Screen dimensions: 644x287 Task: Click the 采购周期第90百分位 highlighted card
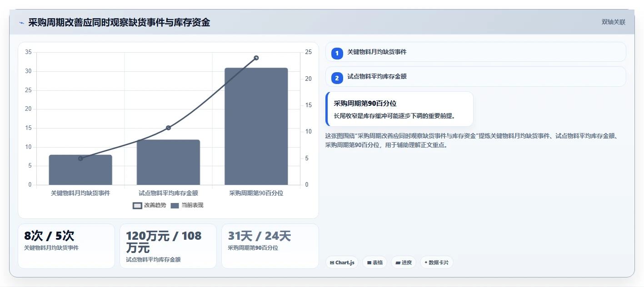tap(399, 109)
